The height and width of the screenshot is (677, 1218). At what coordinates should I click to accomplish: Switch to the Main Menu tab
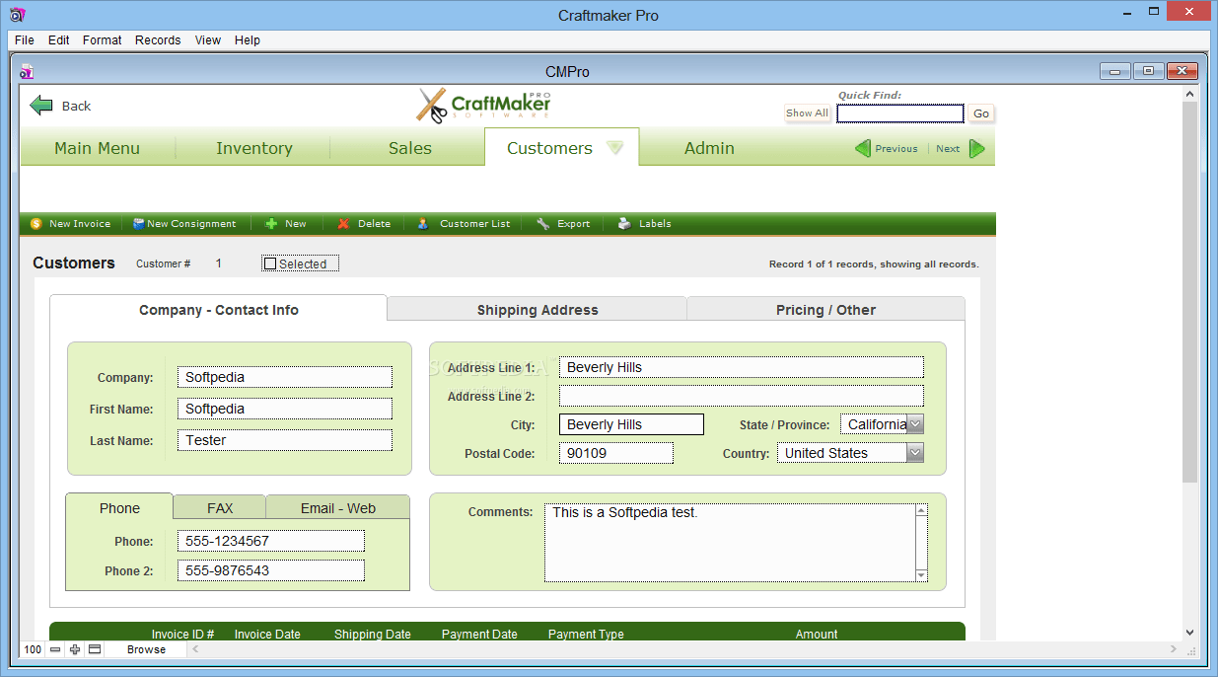click(x=98, y=148)
